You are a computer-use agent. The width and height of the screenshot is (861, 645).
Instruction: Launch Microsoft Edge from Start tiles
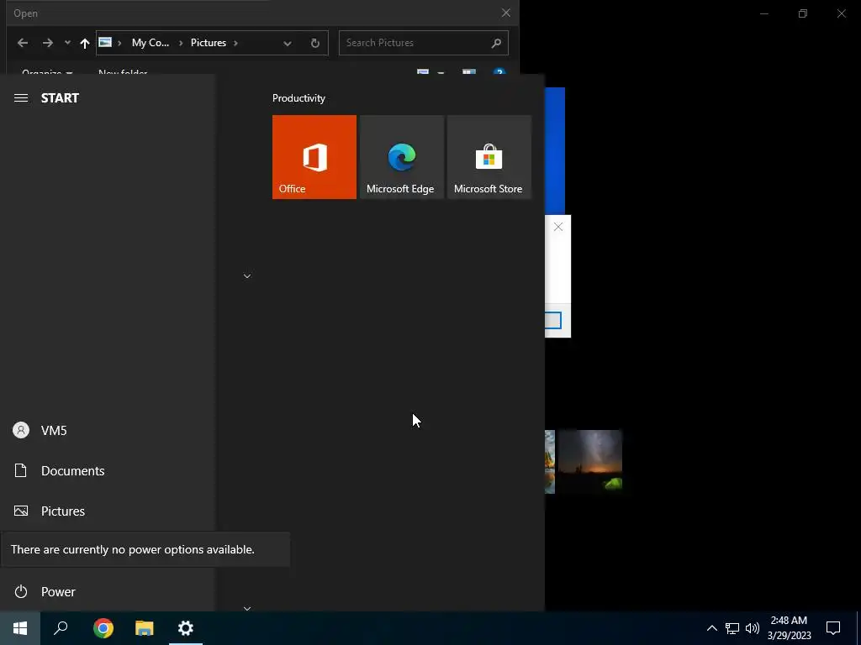[401, 157]
